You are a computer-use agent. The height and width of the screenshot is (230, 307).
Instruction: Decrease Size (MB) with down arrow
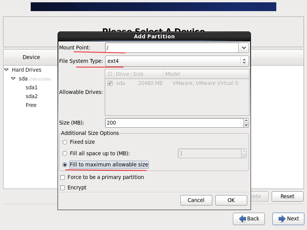246,125
